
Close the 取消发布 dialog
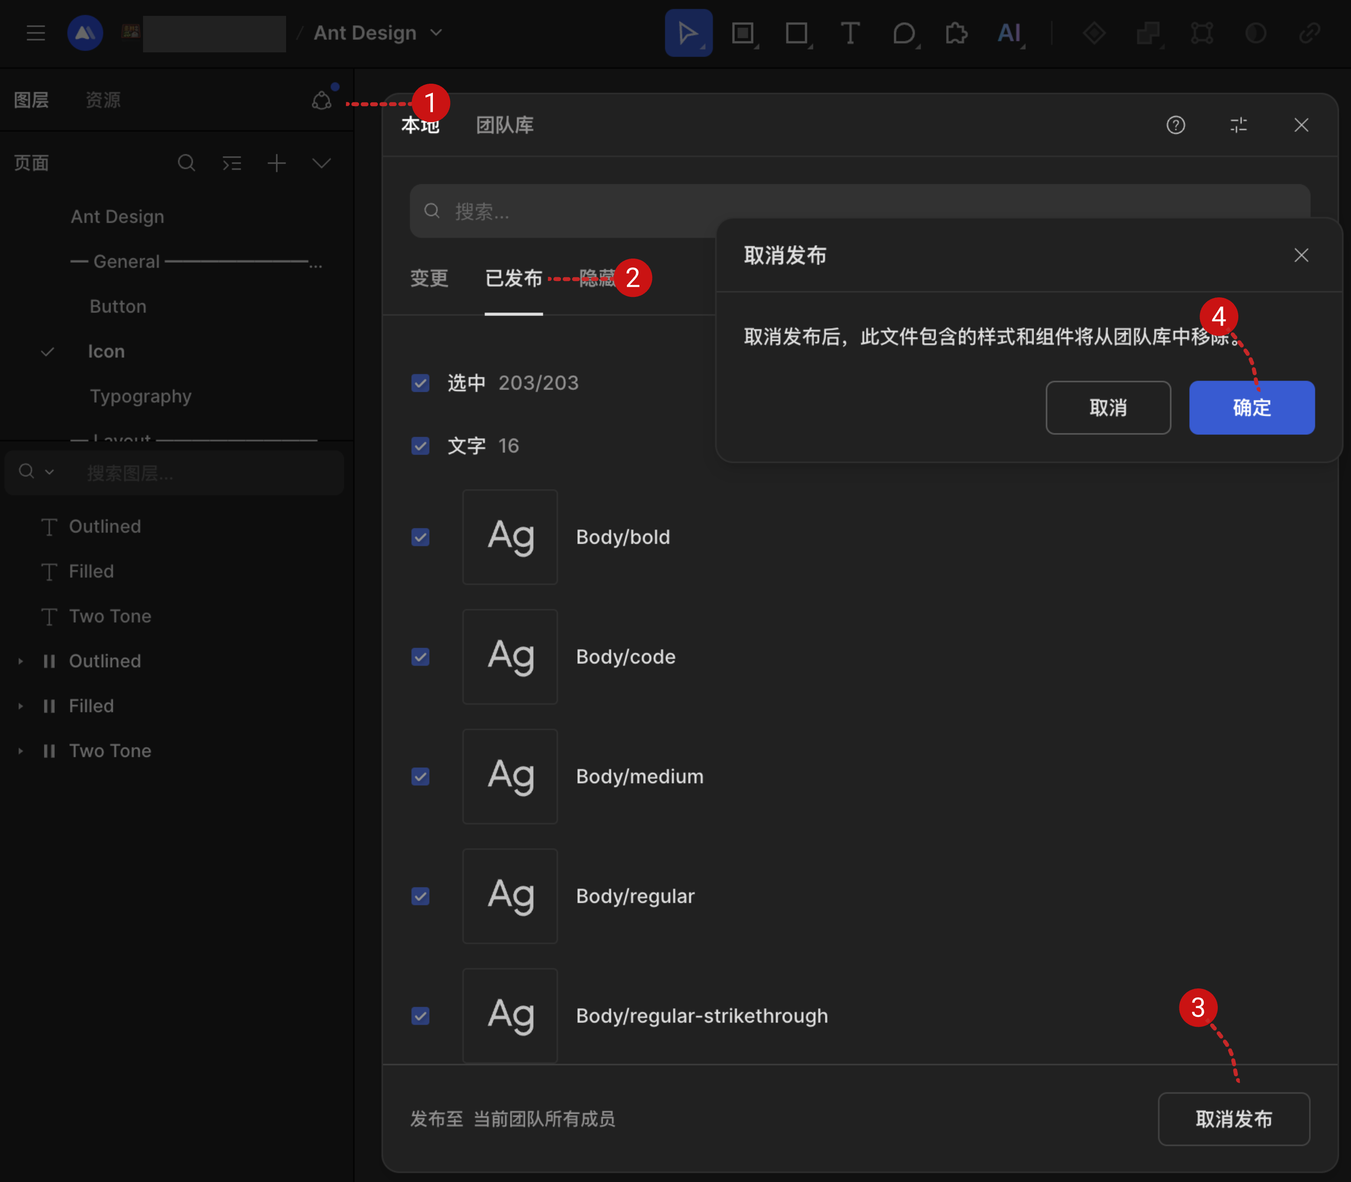tap(1301, 255)
